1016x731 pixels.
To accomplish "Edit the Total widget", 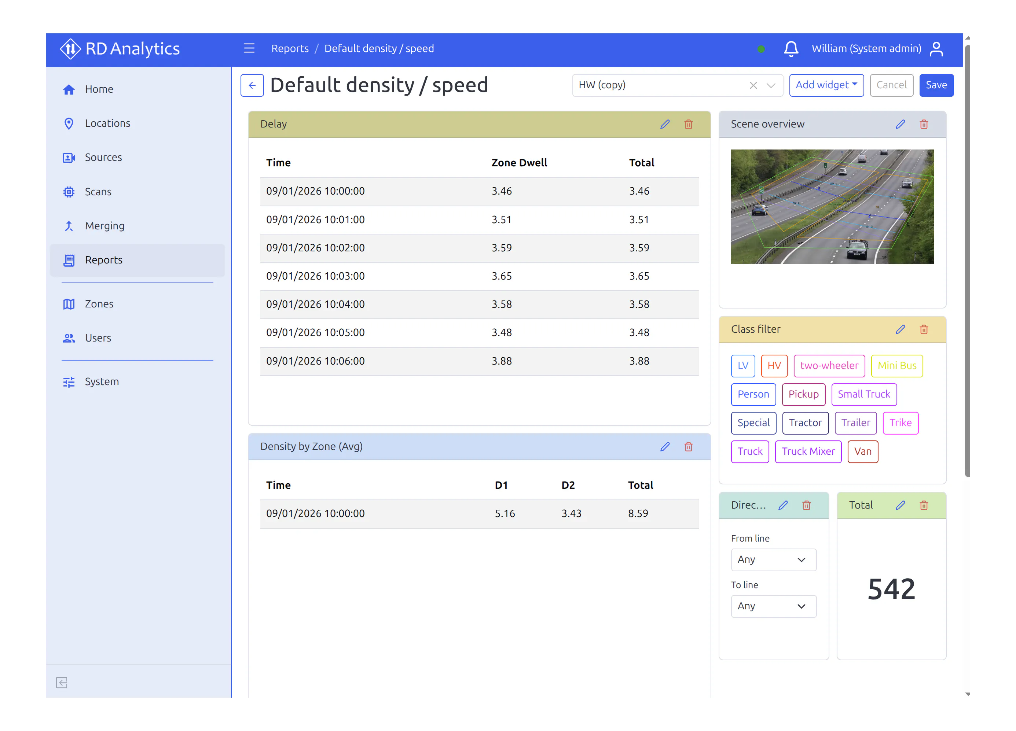I will click(x=901, y=505).
